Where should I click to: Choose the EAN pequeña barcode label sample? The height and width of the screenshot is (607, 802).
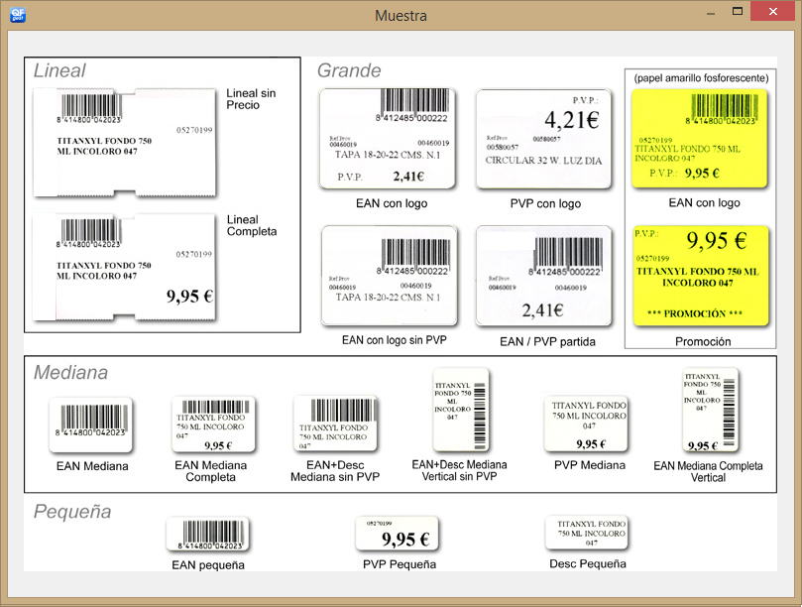(207, 535)
